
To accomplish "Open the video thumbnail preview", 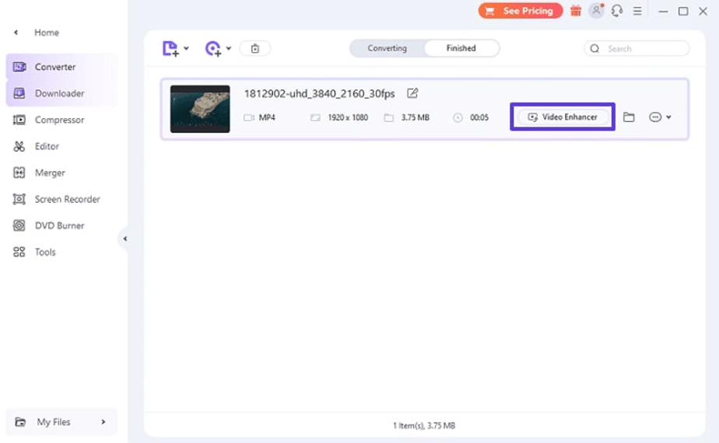I will (x=200, y=109).
